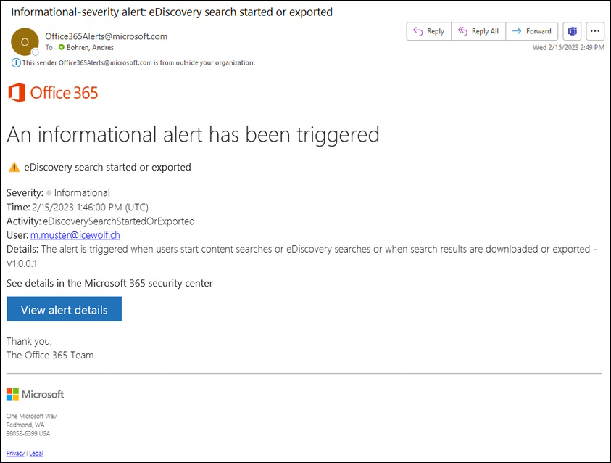This screenshot has width=611, height=463.
Task: Click the Microsoft logo in footer
Action: coord(35,394)
